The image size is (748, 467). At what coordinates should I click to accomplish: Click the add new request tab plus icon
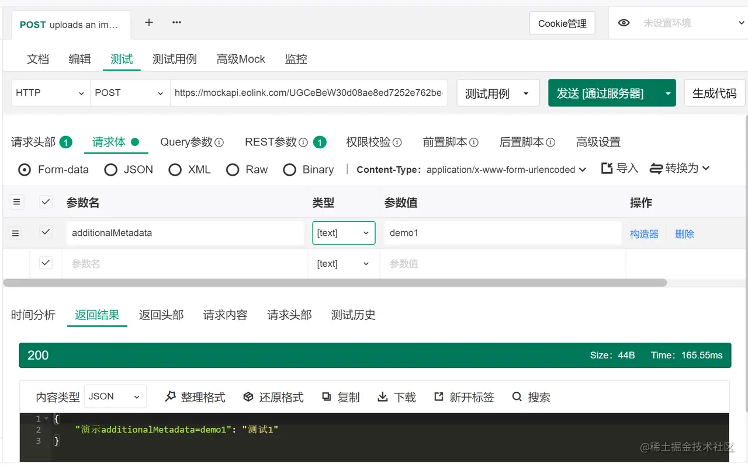(x=148, y=22)
